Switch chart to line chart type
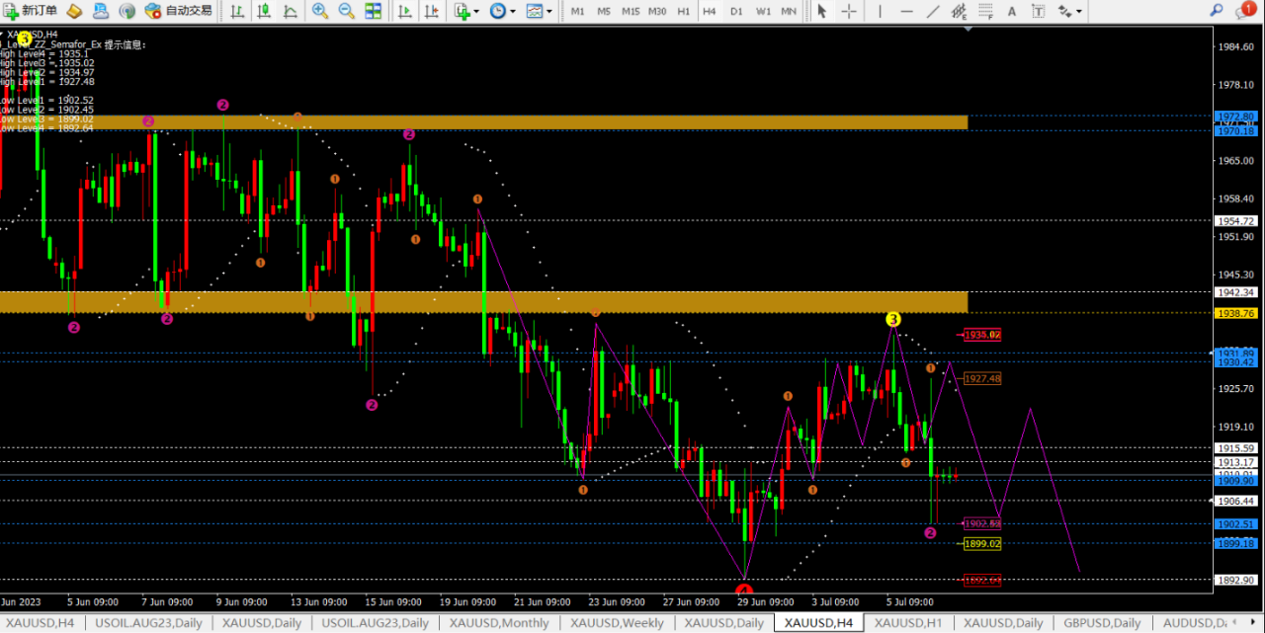This screenshot has width=1265, height=633. pyautogui.click(x=289, y=11)
